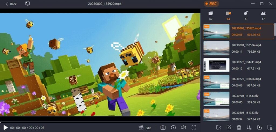Import a file with the import icon

[259, 127]
